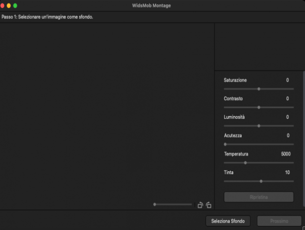The width and height of the screenshot is (305, 230).
Task: Click the Temperatura value 5000
Action: point(286,154)
